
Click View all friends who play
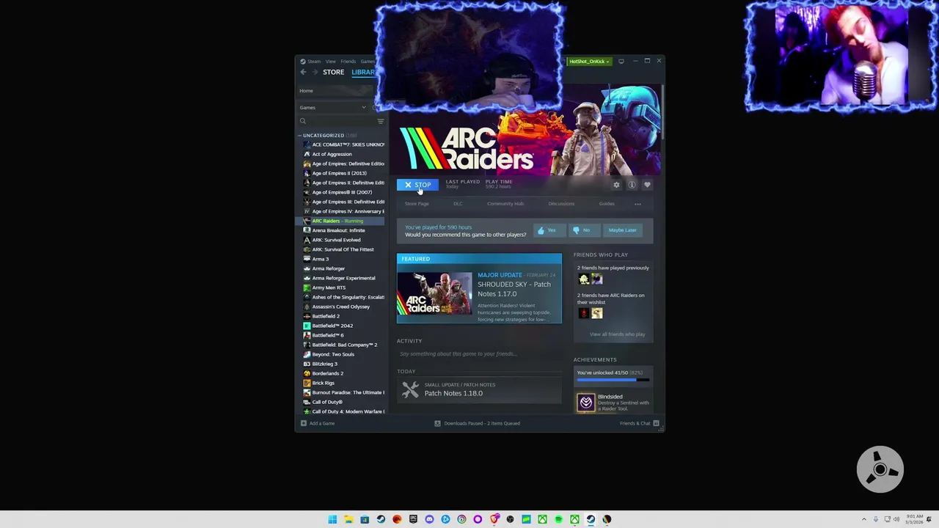617,334
